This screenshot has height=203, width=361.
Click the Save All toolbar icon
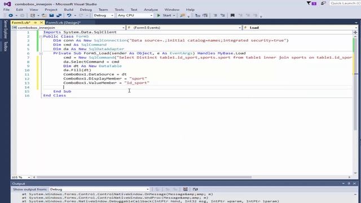[x=59, y=15]
